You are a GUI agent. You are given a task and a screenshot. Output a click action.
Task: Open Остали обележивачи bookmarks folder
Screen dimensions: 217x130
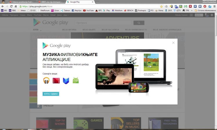pos(205,10)
